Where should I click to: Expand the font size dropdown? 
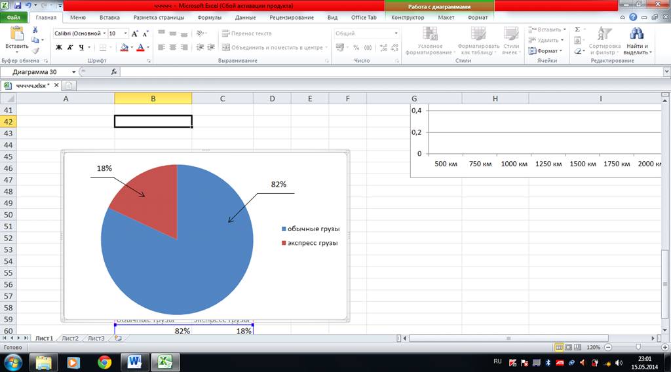point(125,33)
